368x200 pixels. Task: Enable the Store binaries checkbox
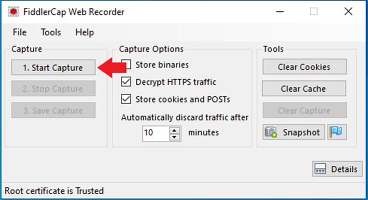(x=126, y=64)
